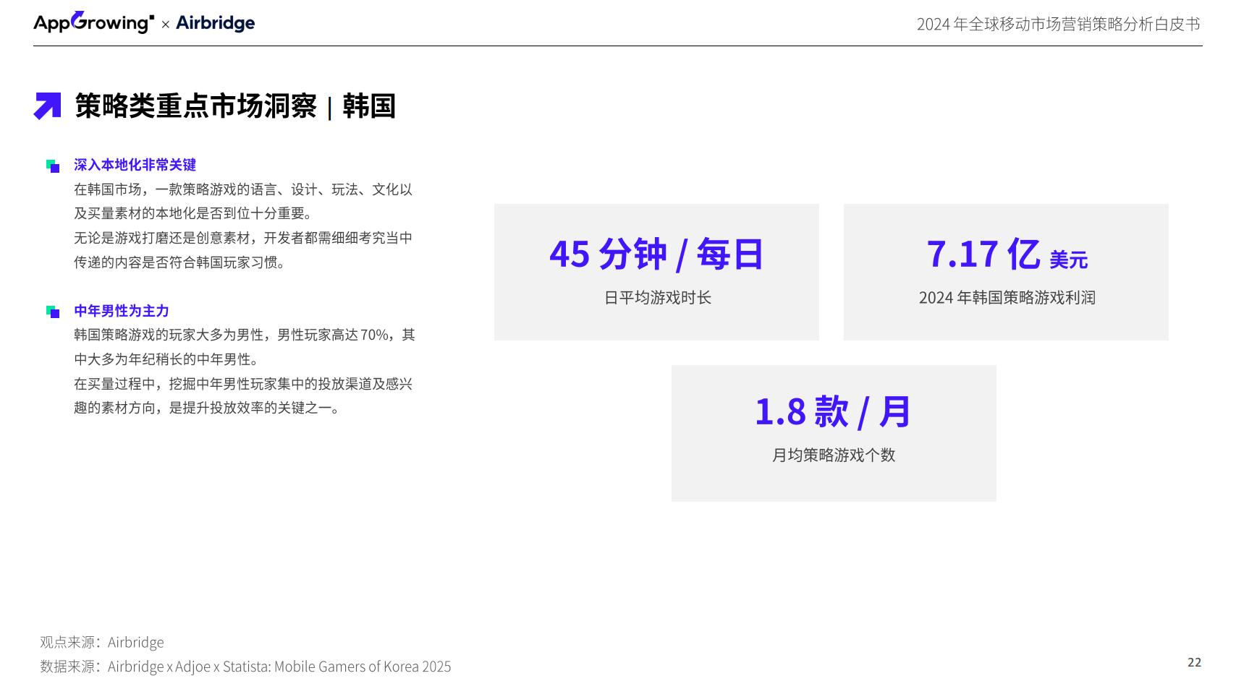Click the heading 中年男性为主力
The height and width of the screenshot is (694, 1236).
tap(121, 311)
